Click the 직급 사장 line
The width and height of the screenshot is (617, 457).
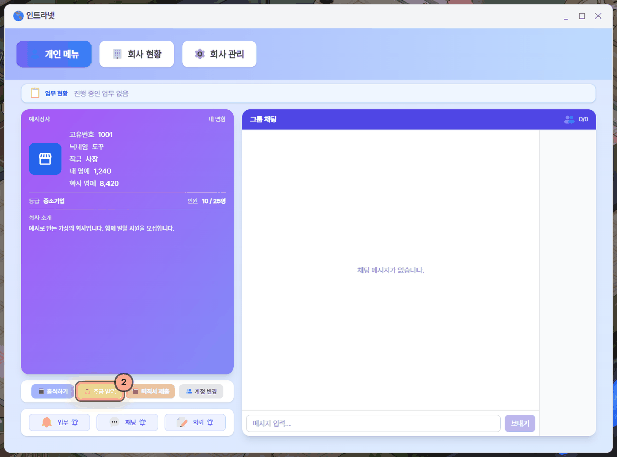(83, 159)
